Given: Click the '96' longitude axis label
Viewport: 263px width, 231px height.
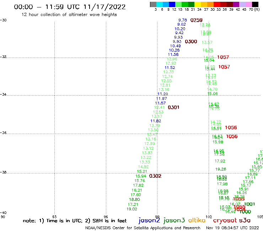Looking at the screenshot, I should [106, 217].
